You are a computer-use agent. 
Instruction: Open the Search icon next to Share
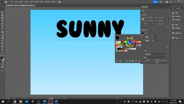point(161,2)
